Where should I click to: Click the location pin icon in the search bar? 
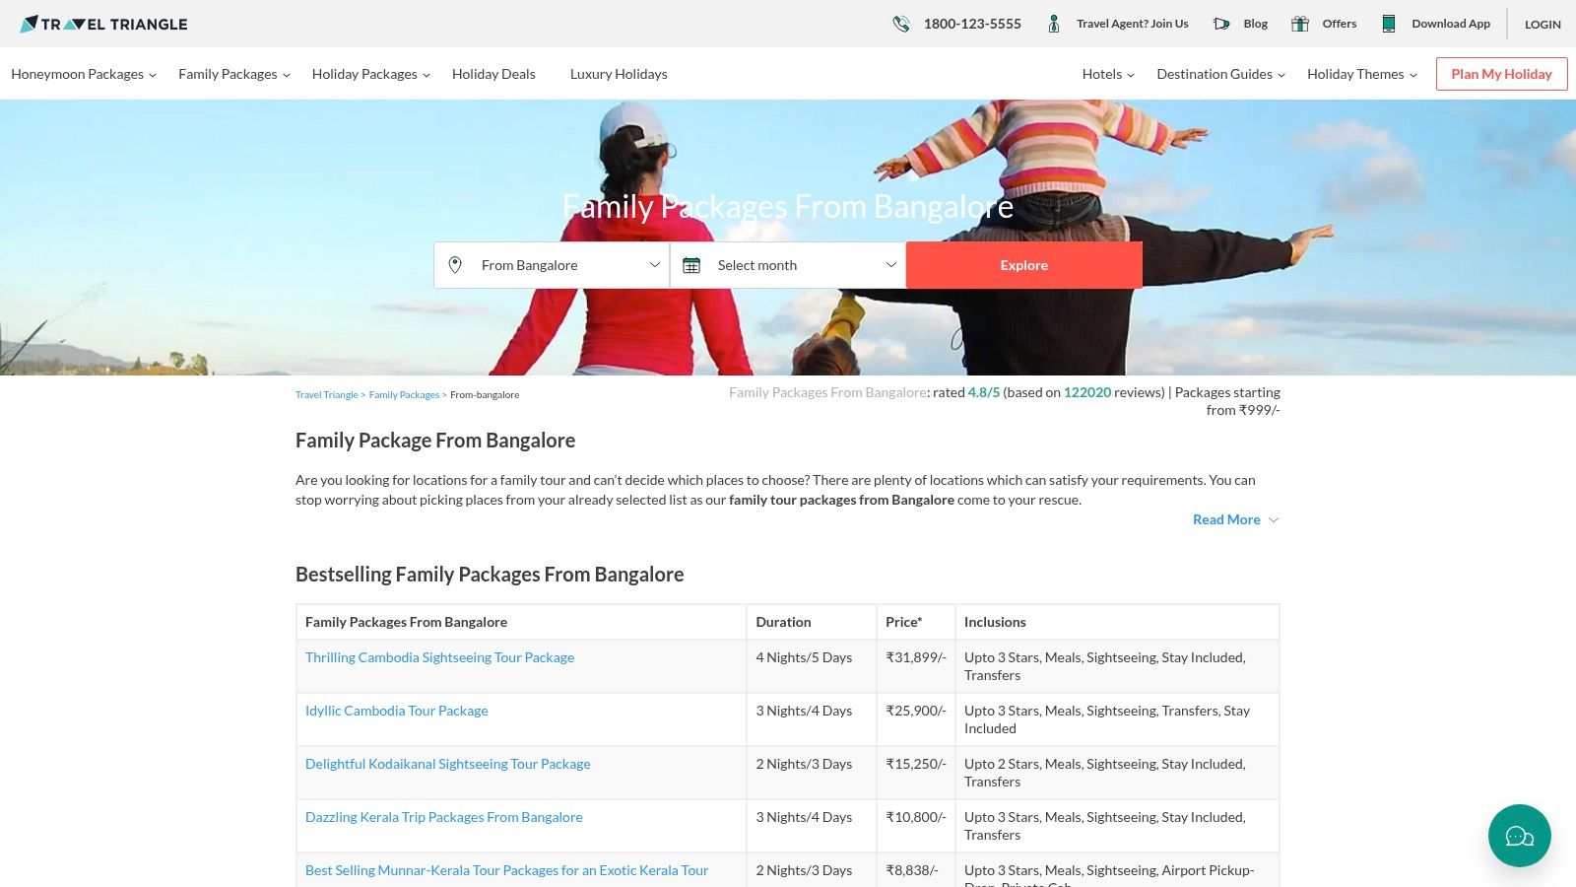455,264
